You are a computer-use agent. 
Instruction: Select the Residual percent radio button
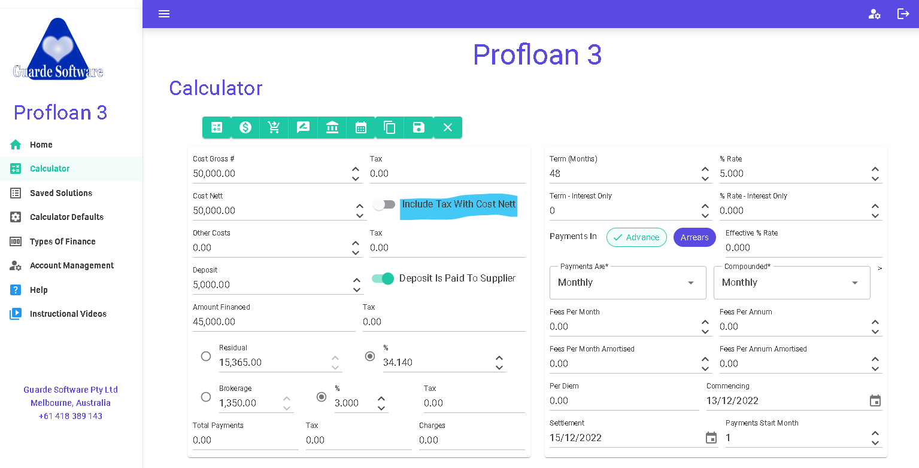(x=370, y=356)
